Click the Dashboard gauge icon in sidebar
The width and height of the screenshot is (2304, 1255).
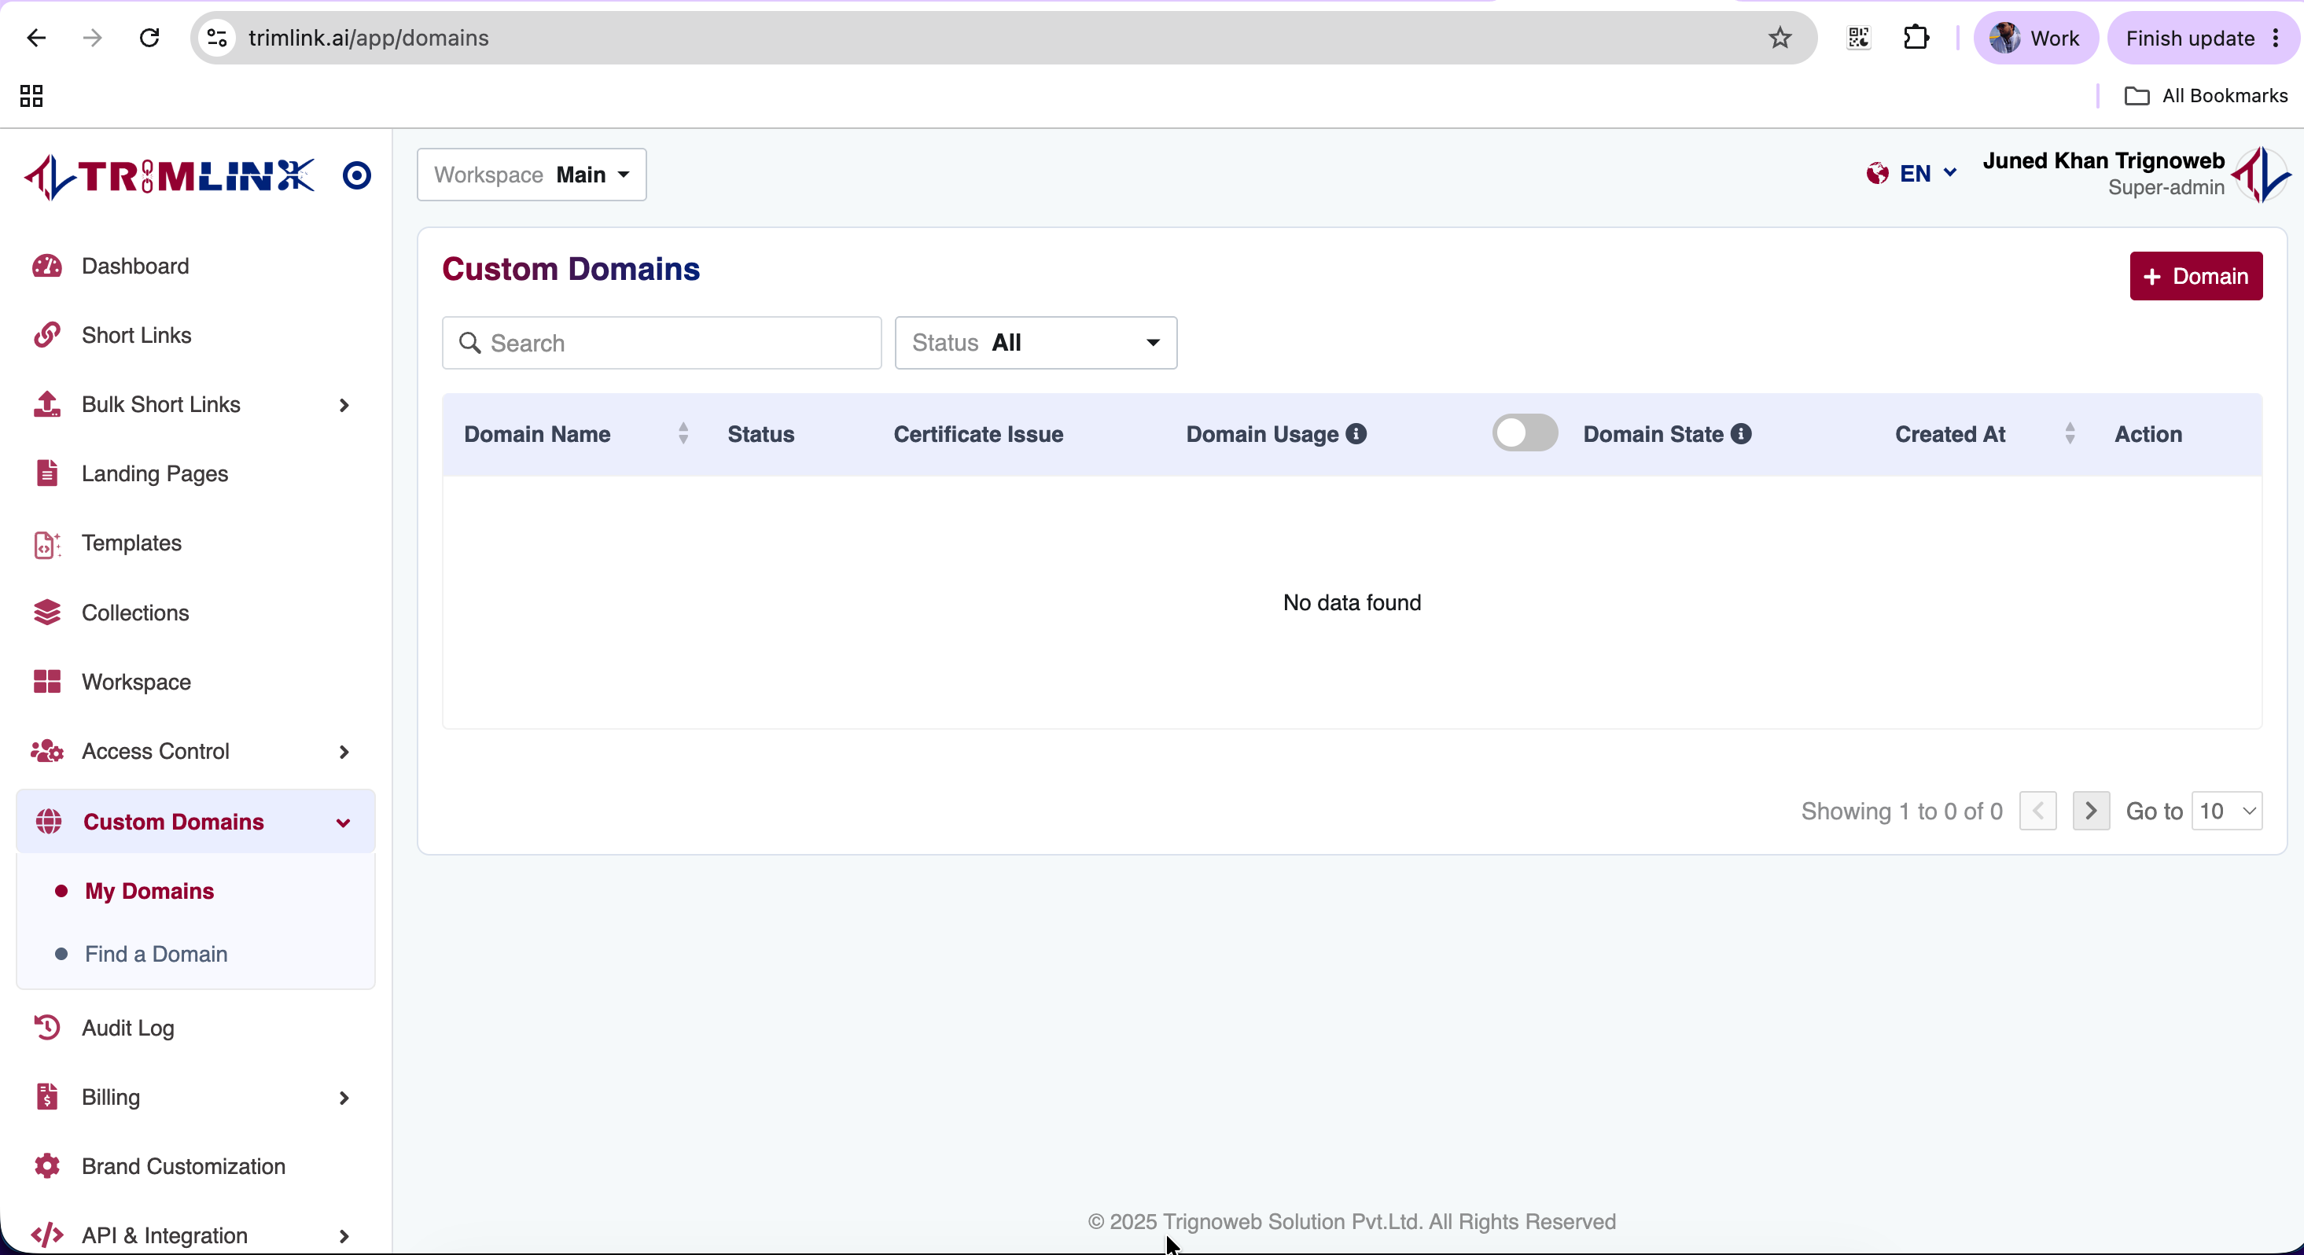(46, 267)
